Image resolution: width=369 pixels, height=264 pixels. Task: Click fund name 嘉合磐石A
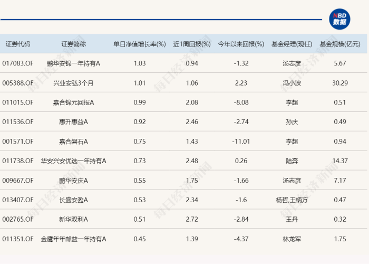(x=73, y=142)
